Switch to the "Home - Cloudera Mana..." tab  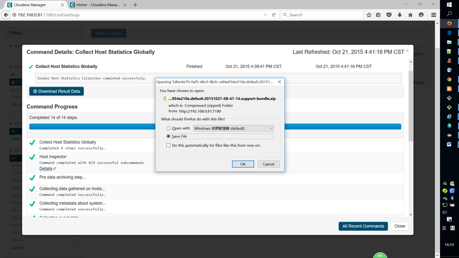[x=98, y=5]
